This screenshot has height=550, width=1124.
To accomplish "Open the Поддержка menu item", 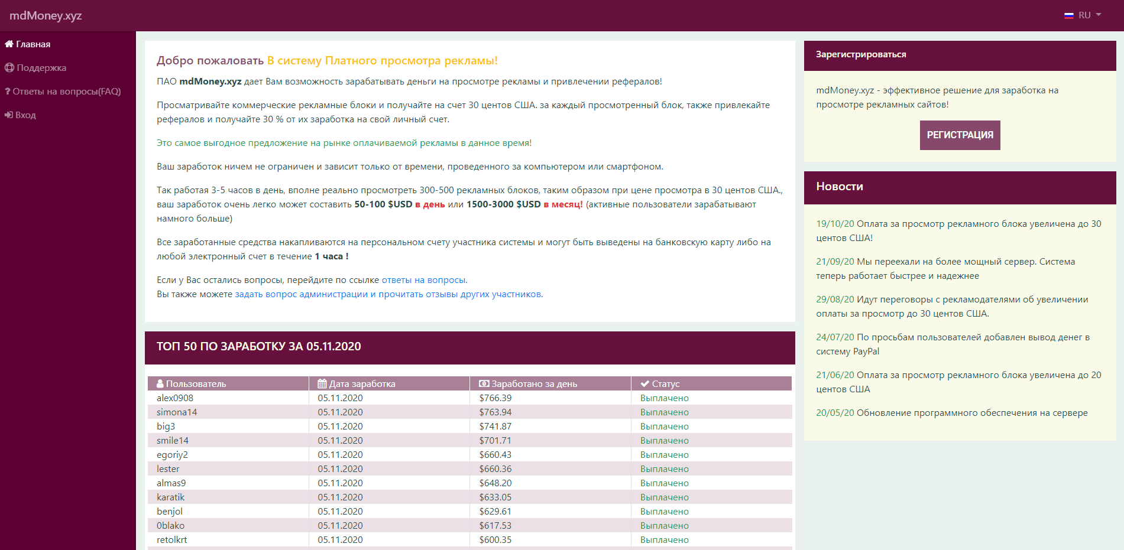I will pyautogui.click(x=41, y=68).
